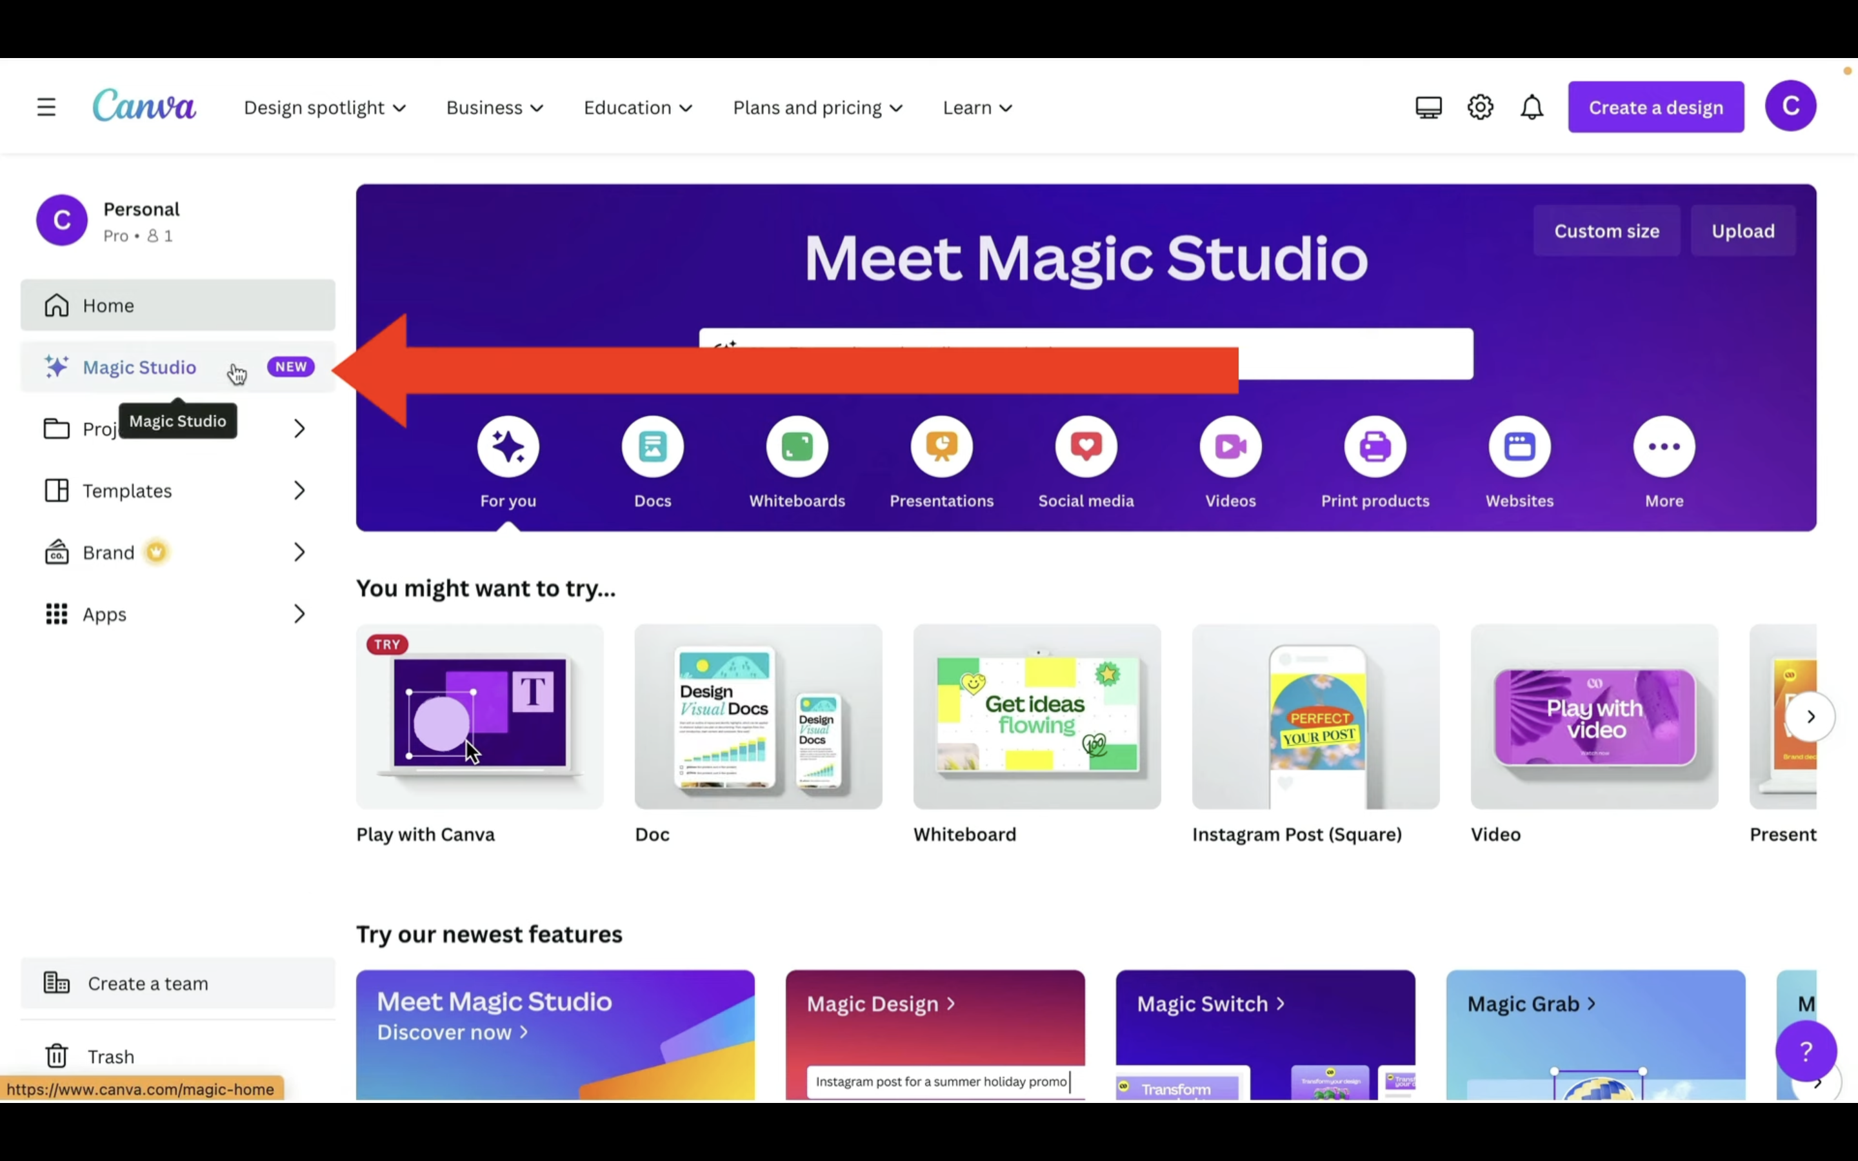
Task: Open the Magic Grab feature link
Action: coord(1531,1004)
